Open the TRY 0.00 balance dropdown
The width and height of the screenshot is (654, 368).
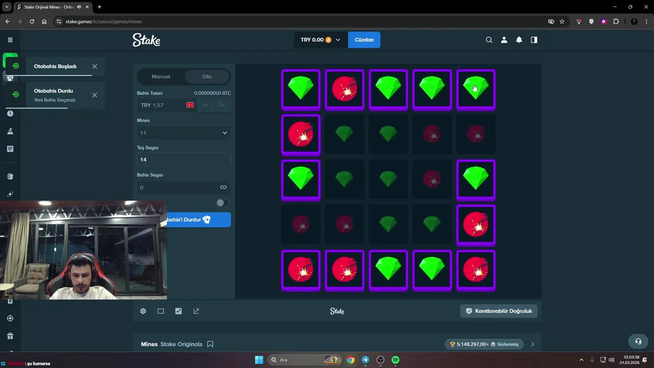point(320,40)
